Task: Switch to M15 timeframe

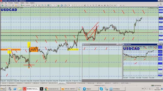Action: pos(115,5)
